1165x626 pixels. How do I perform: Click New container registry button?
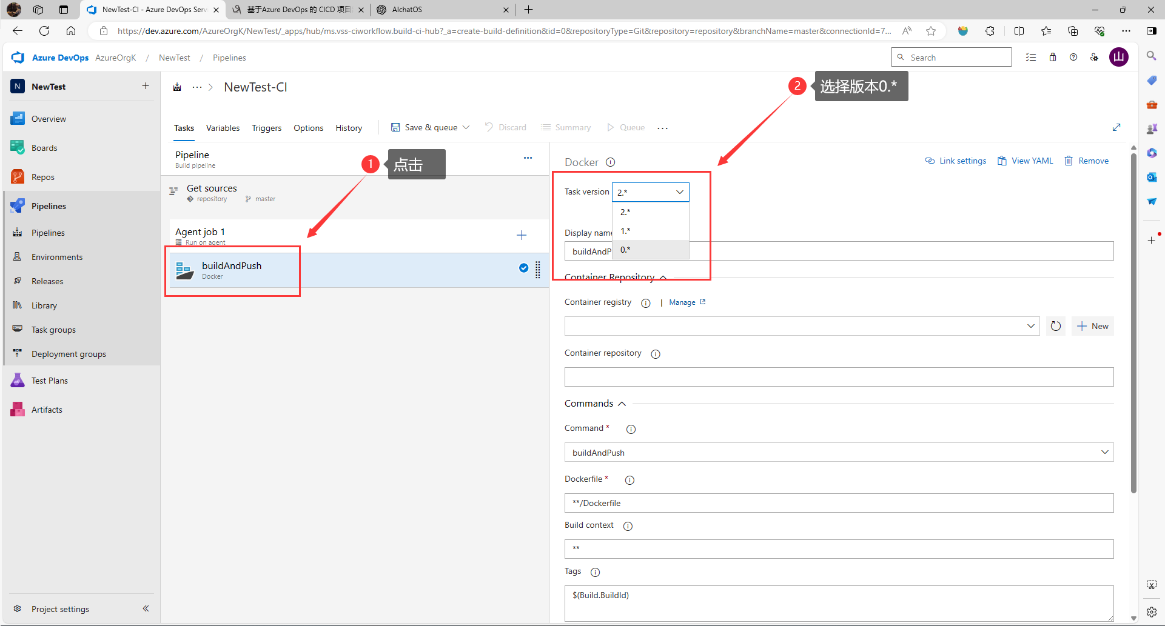[1093, 326]
